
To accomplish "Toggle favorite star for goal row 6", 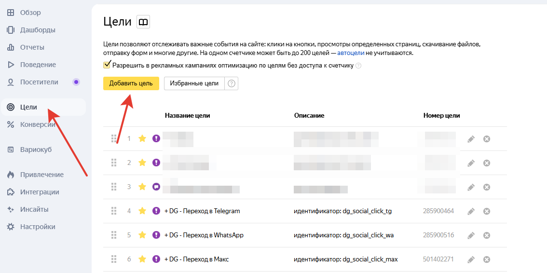I will click(x=142, y=259).
